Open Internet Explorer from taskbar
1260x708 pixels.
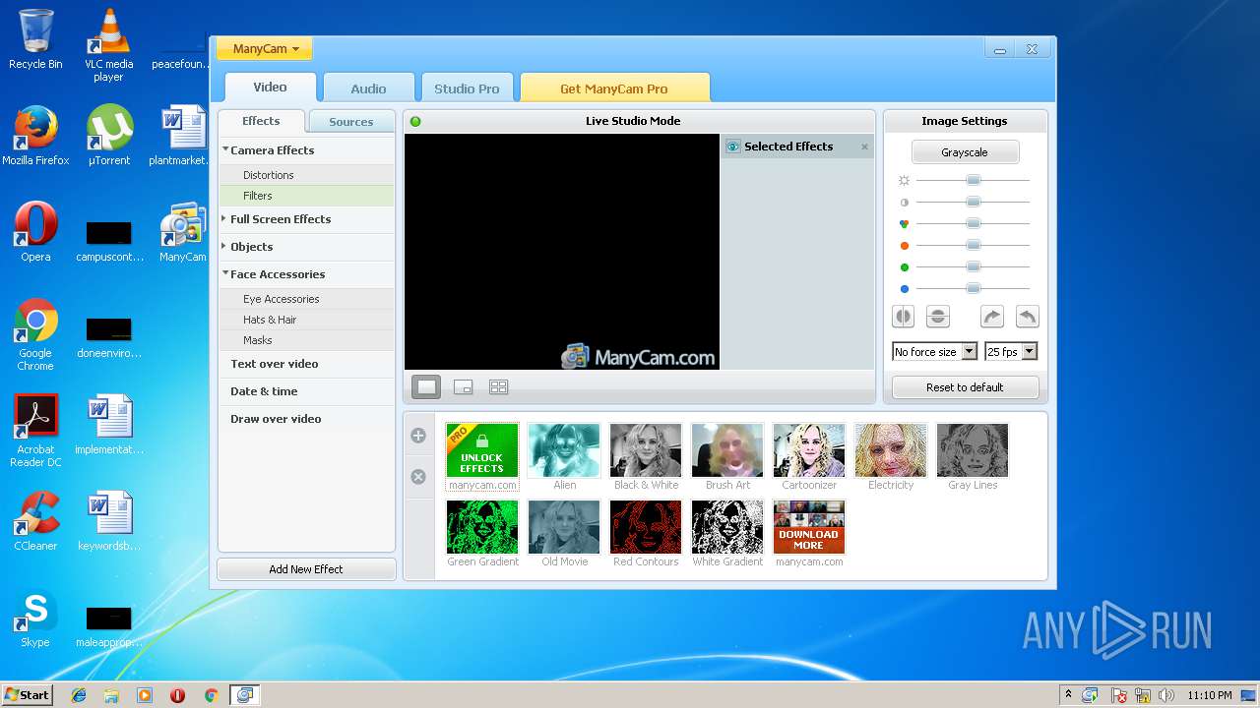79,695
